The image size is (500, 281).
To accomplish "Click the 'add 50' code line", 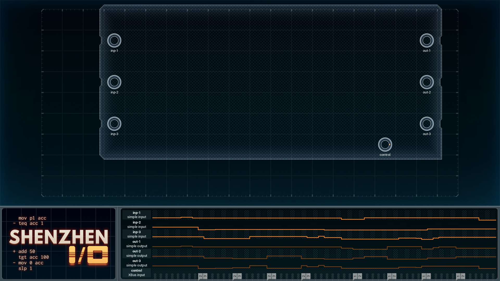I will (x=27, y=251).
